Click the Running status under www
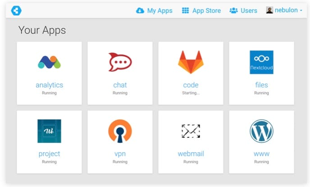This screenshot has width=310, height=187. tap(261, 162)
